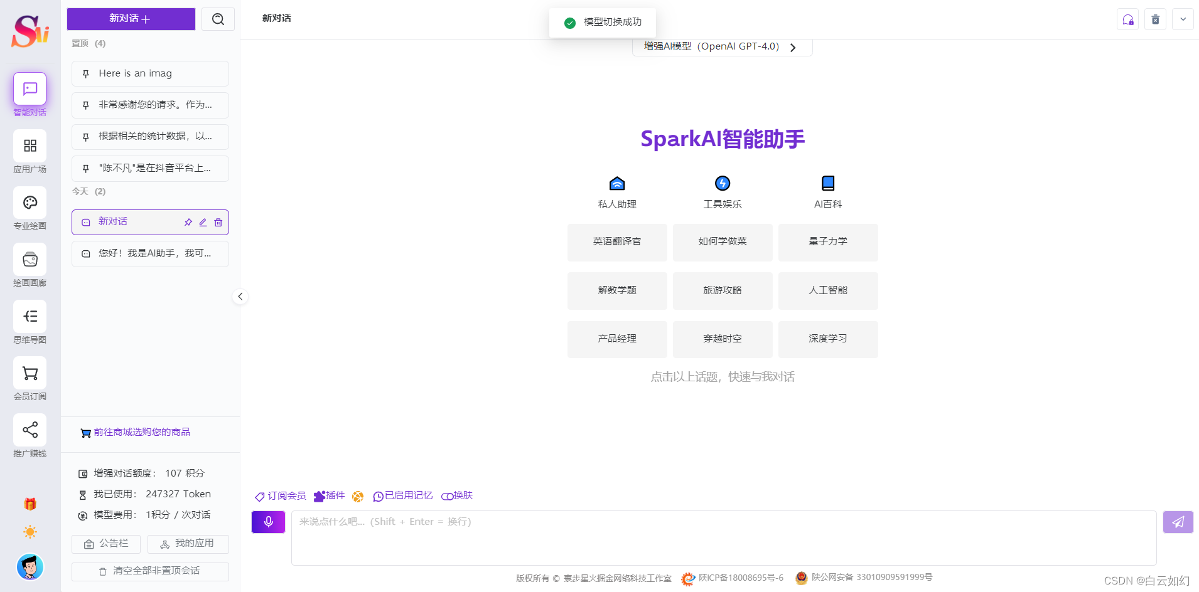
Task: Click the send message paper plane button
Action: [x=1178, y=522]
